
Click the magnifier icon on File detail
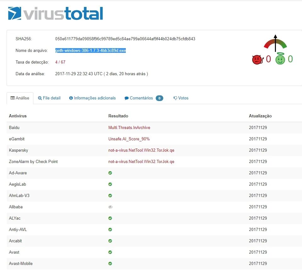coord(40,98)
